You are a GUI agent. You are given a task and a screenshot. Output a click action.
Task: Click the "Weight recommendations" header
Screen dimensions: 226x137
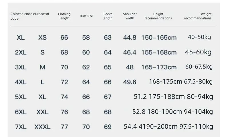[x=198, y=16]
